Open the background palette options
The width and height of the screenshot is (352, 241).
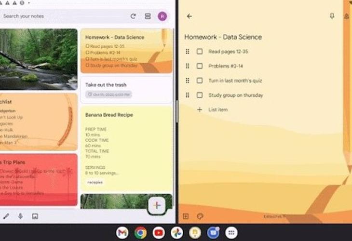click(200, 216)
